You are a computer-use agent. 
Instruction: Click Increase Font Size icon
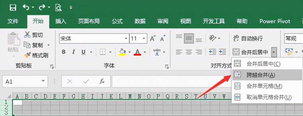click(x=153, y=39)
